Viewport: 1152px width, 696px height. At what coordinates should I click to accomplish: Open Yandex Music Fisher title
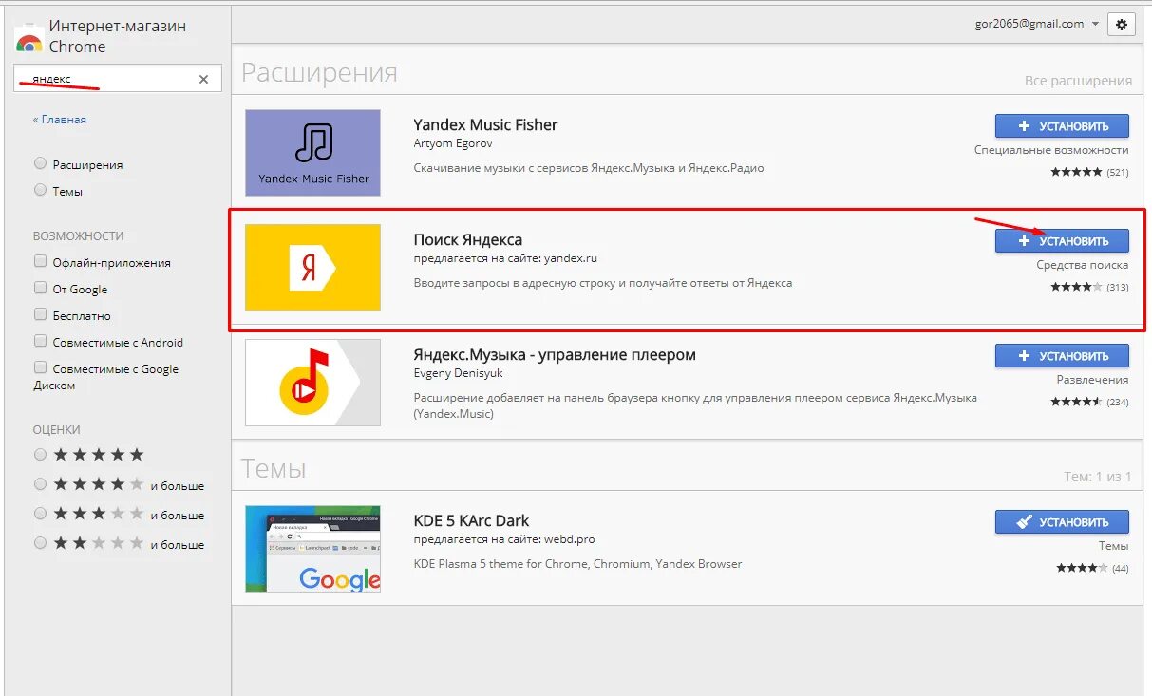click(485, 125)
